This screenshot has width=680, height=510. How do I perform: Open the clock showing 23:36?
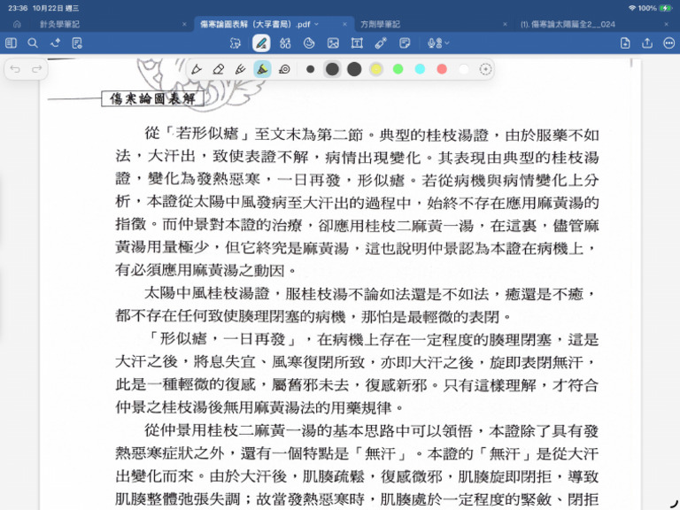[18, 8]
